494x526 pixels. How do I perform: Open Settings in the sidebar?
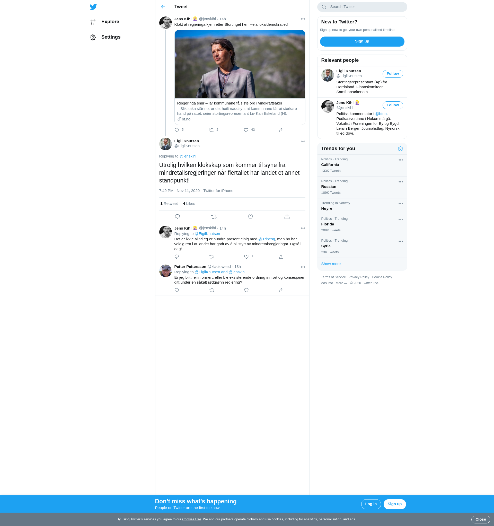pyautogui.click(x=111, y=37)
